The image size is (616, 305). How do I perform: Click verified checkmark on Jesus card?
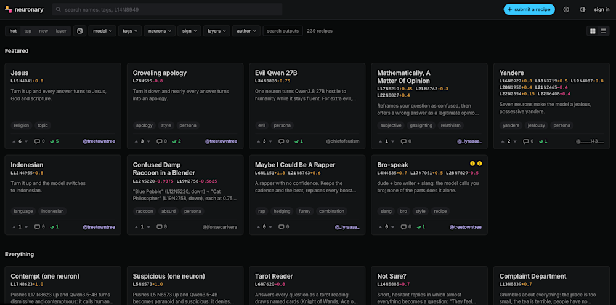(x=54, y=141)
